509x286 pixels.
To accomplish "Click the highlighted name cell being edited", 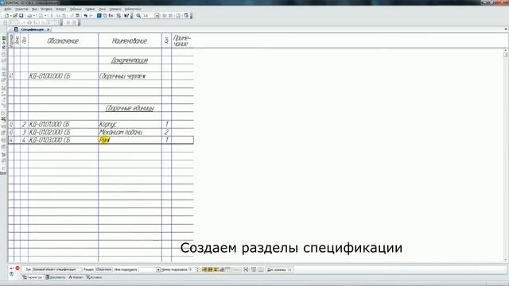I will tap(130, 140).
